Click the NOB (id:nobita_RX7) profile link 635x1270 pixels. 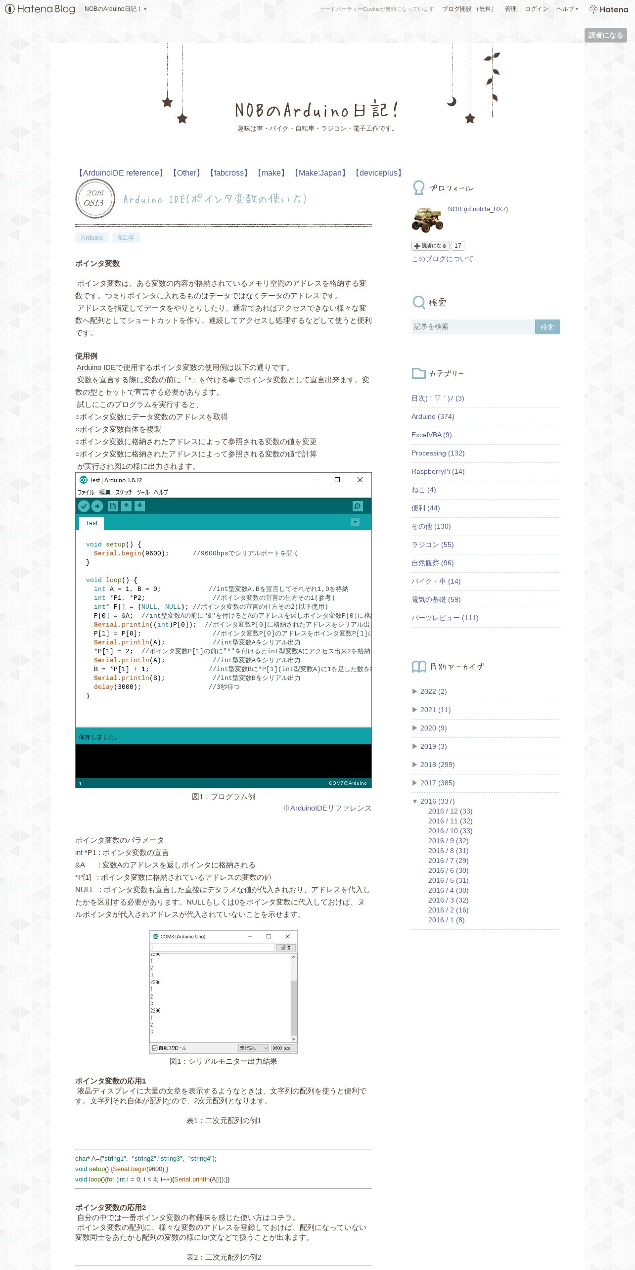478,209
